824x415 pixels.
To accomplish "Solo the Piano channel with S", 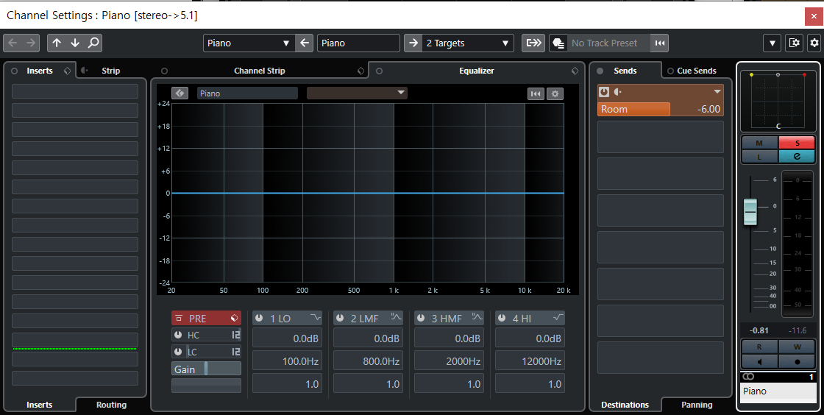I will 797,143.
